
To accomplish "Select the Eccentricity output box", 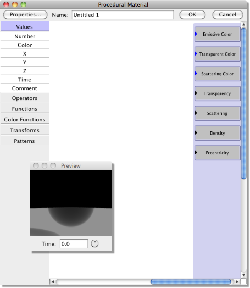I will tap(218, 153).
